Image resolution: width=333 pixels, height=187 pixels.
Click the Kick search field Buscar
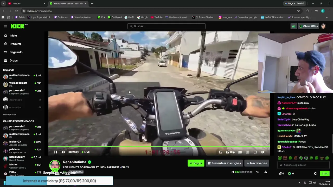166,26
